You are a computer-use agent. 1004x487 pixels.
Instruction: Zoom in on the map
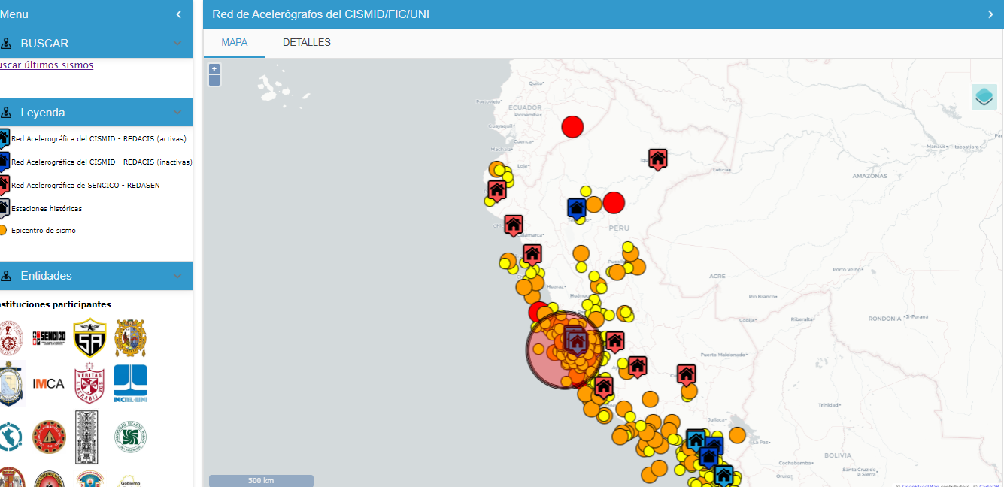(214, 68)
